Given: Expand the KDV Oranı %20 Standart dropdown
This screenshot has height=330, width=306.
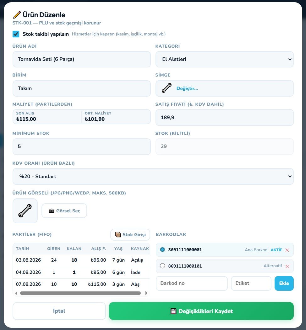Looking at the screenshot, I should (x=153, y=176).
